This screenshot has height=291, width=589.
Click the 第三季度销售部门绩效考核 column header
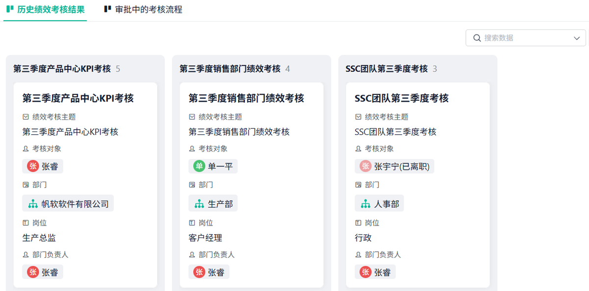(230, 69)
